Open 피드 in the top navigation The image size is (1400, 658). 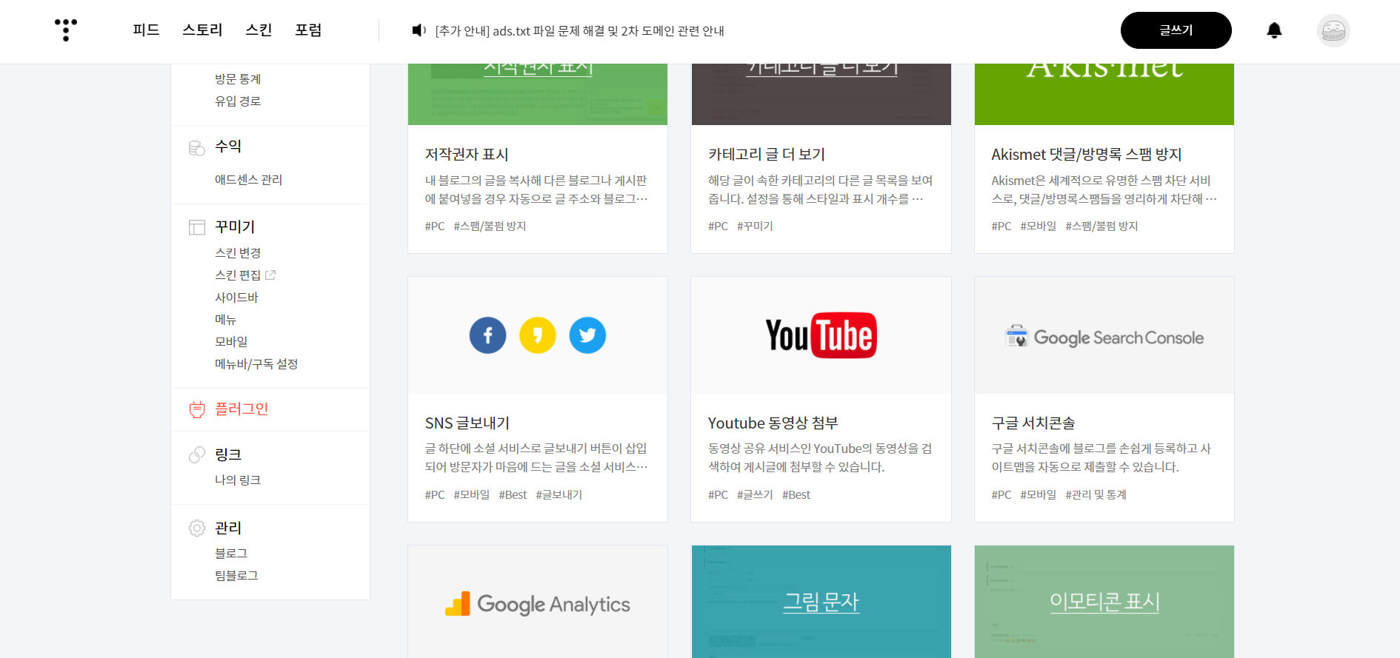[146, 30]
